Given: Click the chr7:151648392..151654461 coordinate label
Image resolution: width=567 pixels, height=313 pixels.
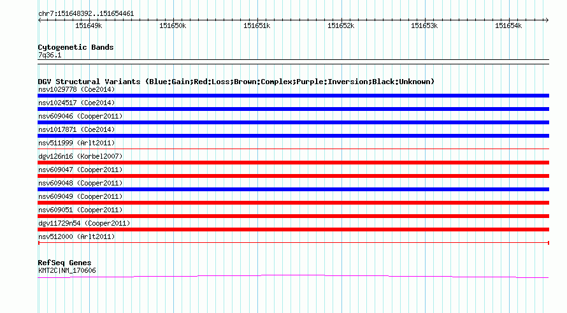Looking at the screenshot, I should [x=86, y=14].
